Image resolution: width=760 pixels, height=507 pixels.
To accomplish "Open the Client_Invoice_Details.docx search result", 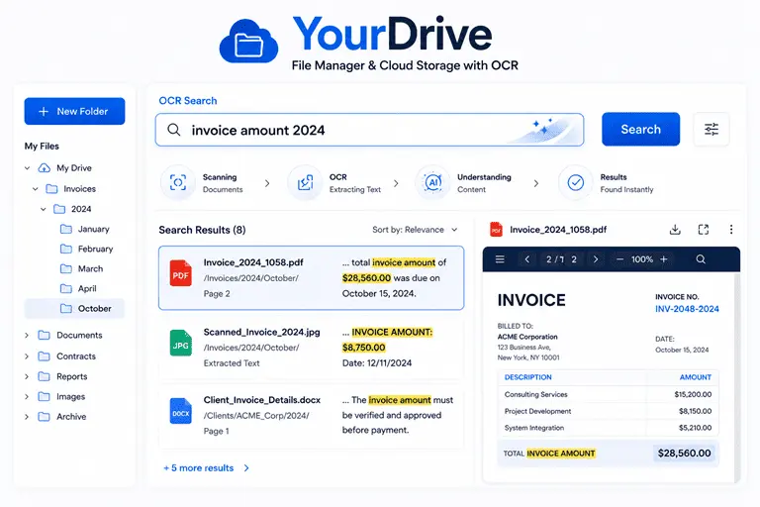I will [x=311, y=415].
